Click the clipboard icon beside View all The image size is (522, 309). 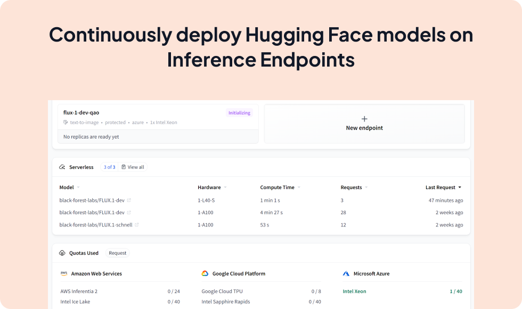tap(124, 167)
